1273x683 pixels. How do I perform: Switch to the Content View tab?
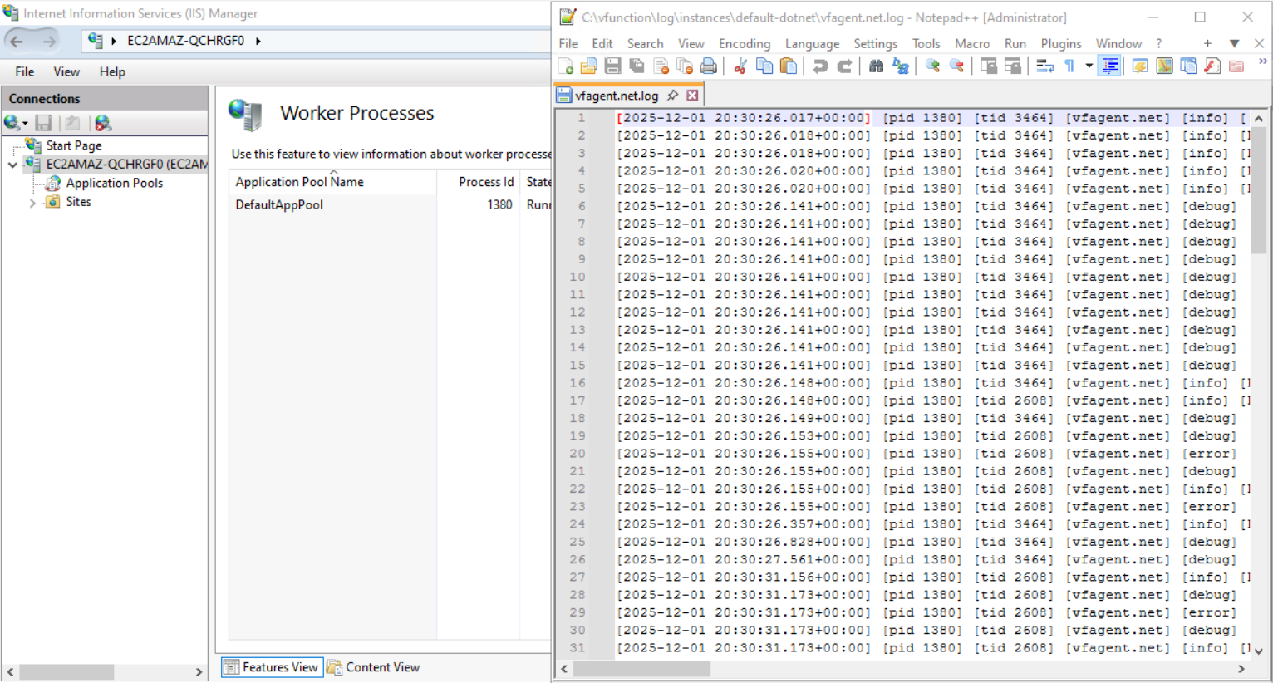pyautogui.click(x=374, y=667)
